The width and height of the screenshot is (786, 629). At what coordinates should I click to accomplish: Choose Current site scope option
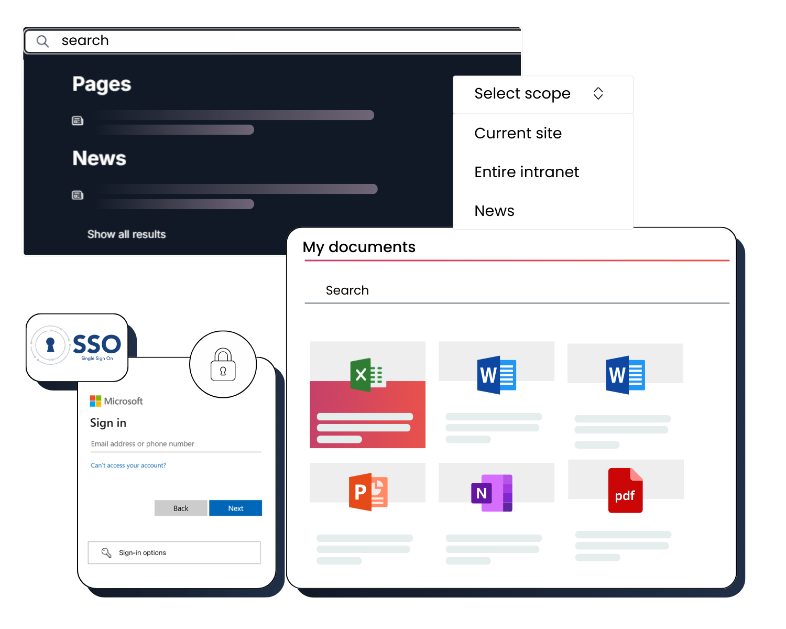tap(518, 133)
